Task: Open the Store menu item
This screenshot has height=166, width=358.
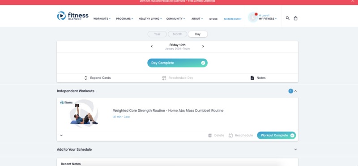Action: (213, 19)
